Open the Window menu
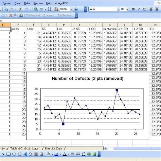The height and width of the screenshot is (161, 161). pos(38,3)
